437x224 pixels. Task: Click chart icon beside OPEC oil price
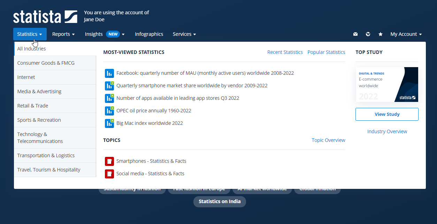[x=109, y=111]
